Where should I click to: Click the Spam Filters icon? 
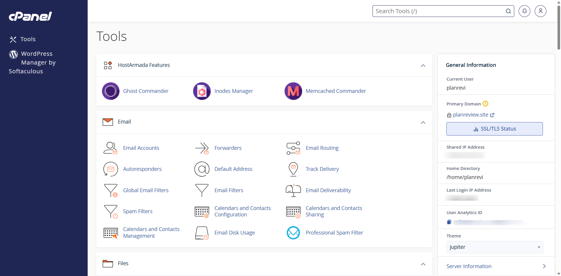tap(111, 211)
